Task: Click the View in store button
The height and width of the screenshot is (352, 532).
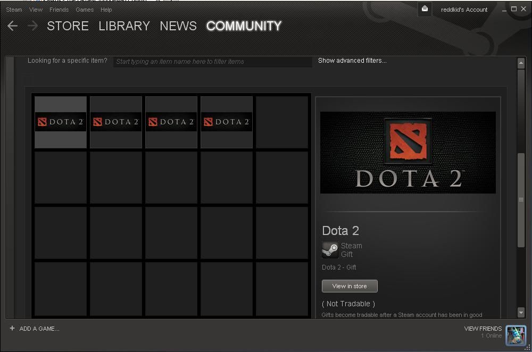Action: (350, 286)
